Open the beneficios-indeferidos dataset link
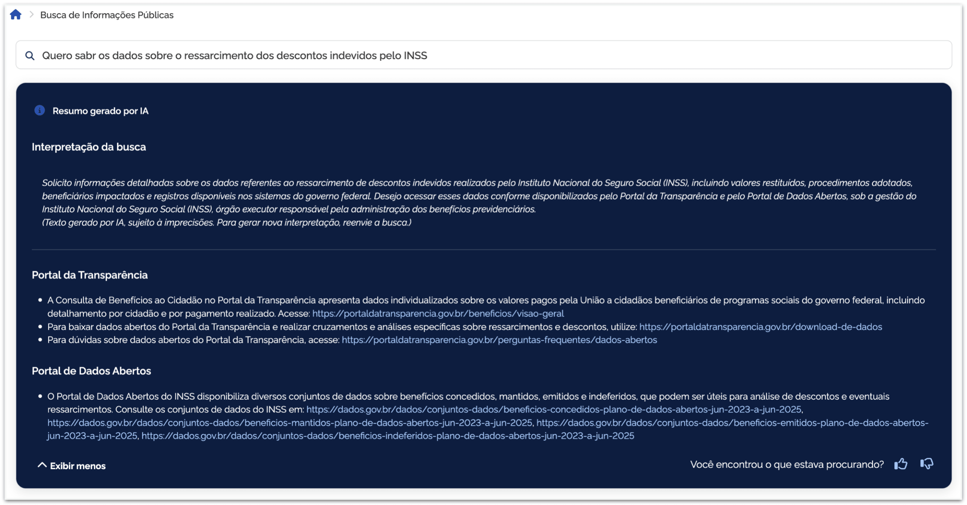Screen dimensions: 967x505 pos(388,436)
